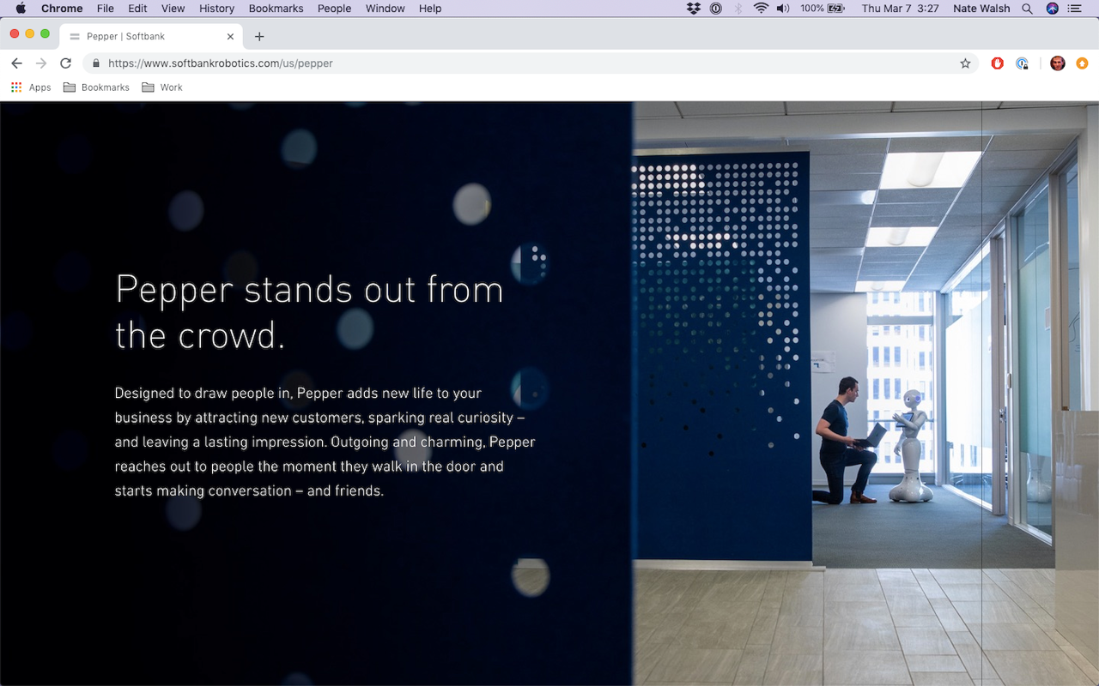Open the Apps shortcut
Image resolution: width=1099 pixels, height=686 pixels.
click(31, 87)
